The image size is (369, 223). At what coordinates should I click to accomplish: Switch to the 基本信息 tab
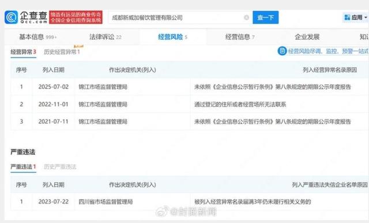(x=37, y=37)
